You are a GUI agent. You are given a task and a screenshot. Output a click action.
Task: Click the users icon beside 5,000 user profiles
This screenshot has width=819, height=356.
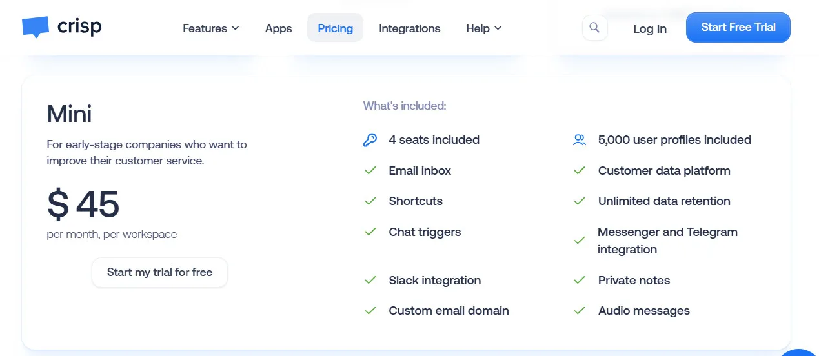coord(580,140)
